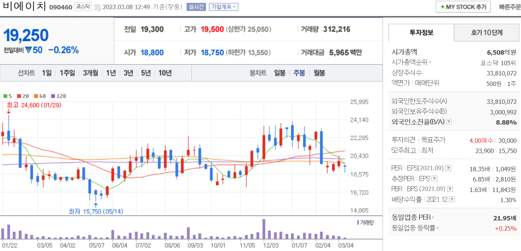The height and width of the screenshot is (251, 521).
Task: Click help icon beside PBR BPS (2021.09)
Action: point(450,189)
